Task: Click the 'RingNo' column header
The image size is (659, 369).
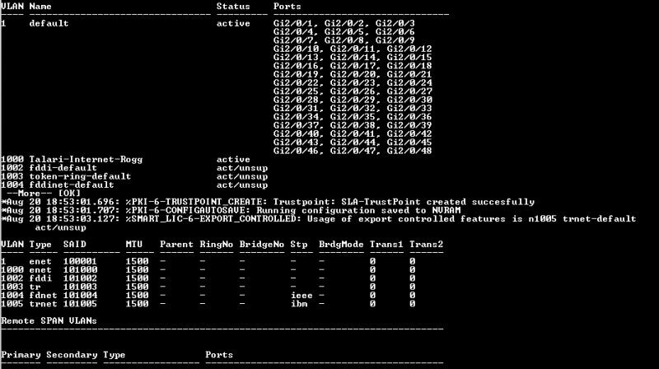Action: coord(216,244)
